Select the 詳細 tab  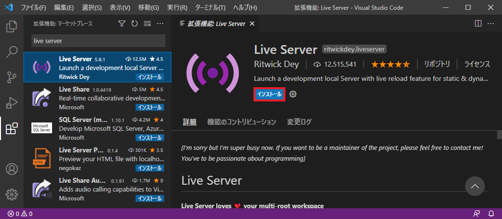pyautogui.click(x=189, y=122)
